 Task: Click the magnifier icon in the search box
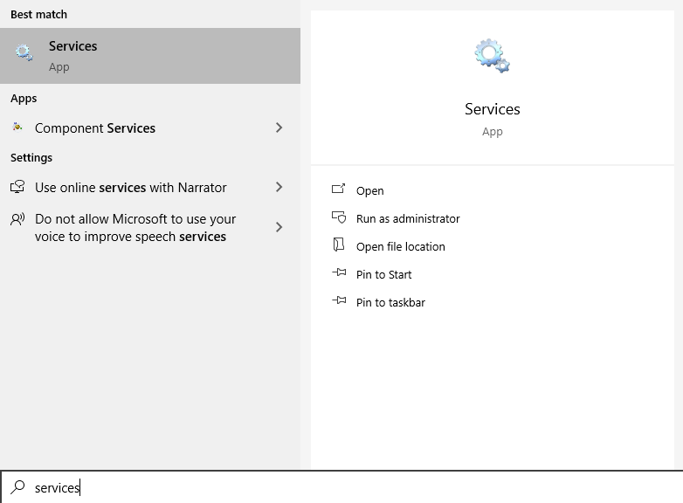coord(17,487)
